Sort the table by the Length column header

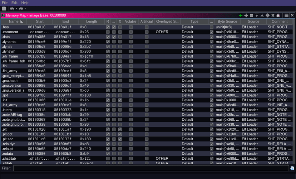coord(92,21)
